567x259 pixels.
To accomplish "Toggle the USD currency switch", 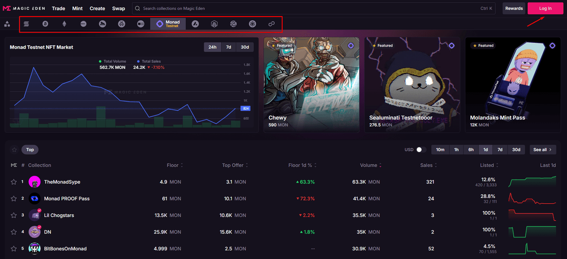I will point(421,150).
